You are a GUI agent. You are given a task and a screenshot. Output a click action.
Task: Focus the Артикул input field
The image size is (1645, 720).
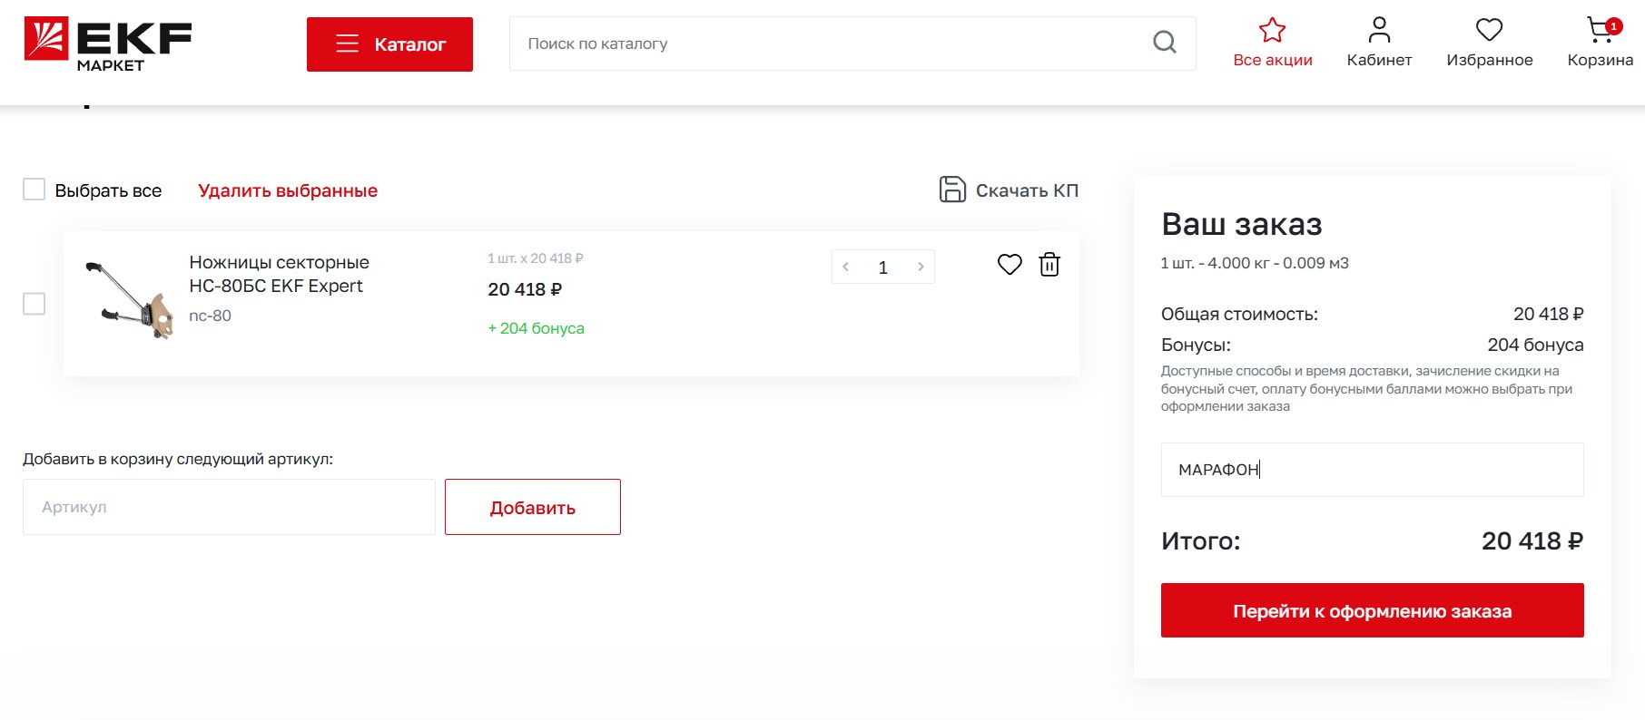coord(229,507)
